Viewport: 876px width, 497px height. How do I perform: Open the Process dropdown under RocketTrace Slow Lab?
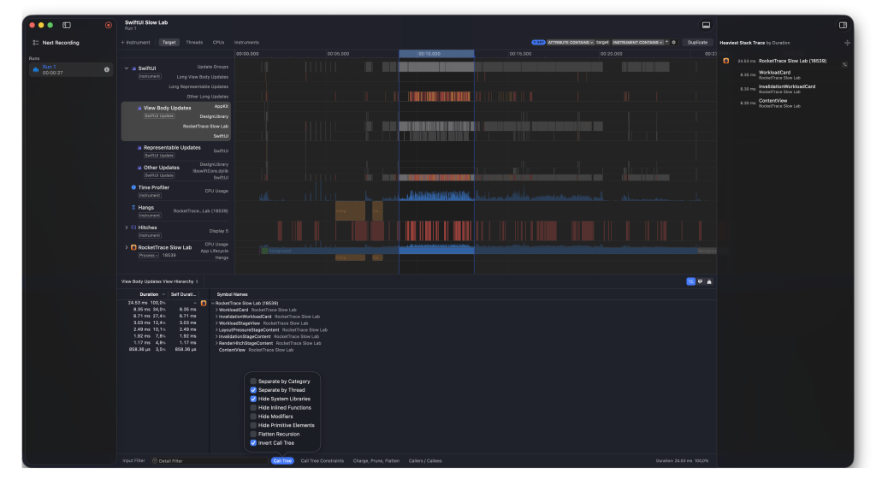click(149, 255)
